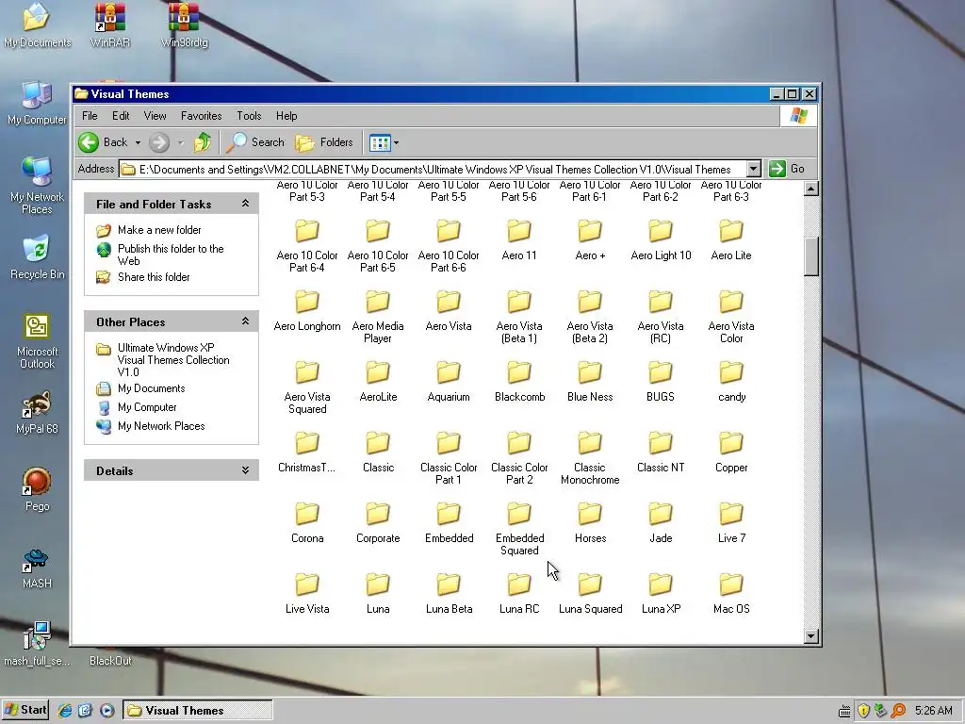The width and height of the screenshot is (965, 724).
Task: Open the Help menu
Action: [286, 116]
